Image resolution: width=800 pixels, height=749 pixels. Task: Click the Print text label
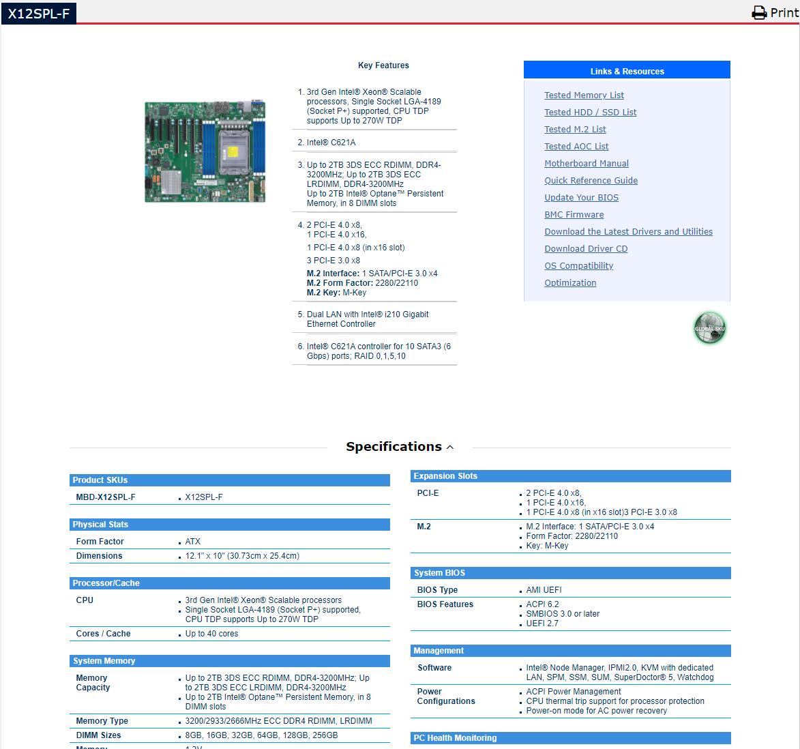tap(784, 13)
